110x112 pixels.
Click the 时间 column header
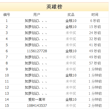[x=95, y=15]
